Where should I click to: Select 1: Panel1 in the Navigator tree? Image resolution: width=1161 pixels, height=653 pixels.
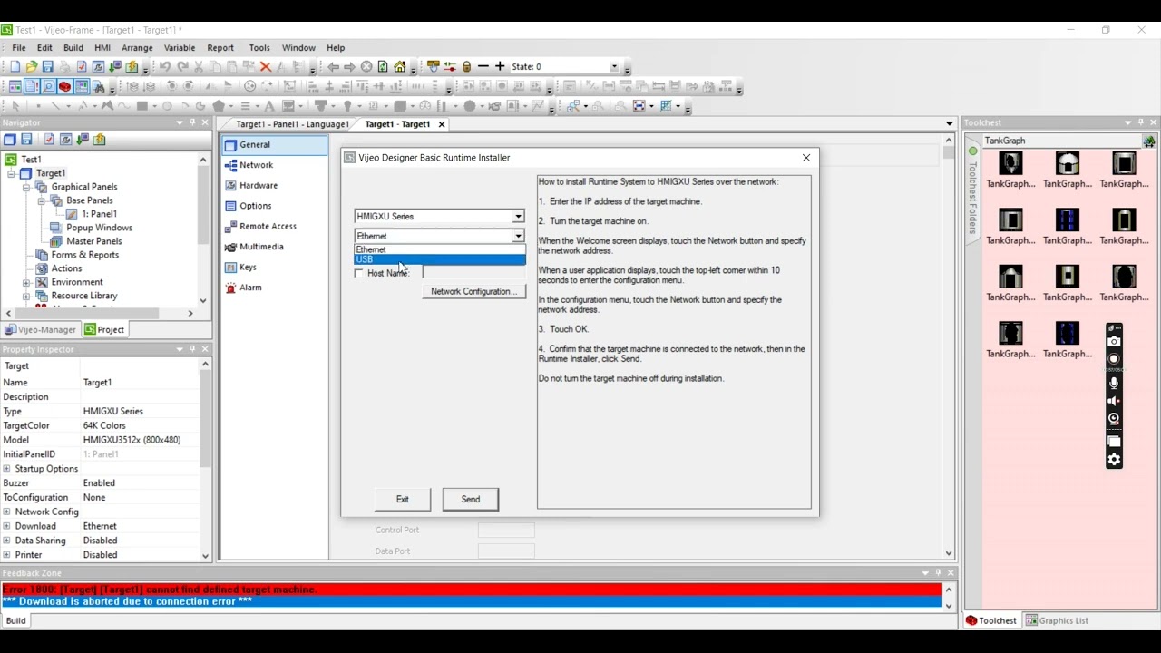click(99, 214)
